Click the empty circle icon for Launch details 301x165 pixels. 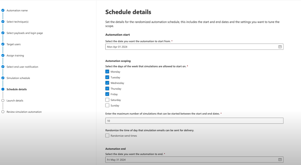coord(3,100)
